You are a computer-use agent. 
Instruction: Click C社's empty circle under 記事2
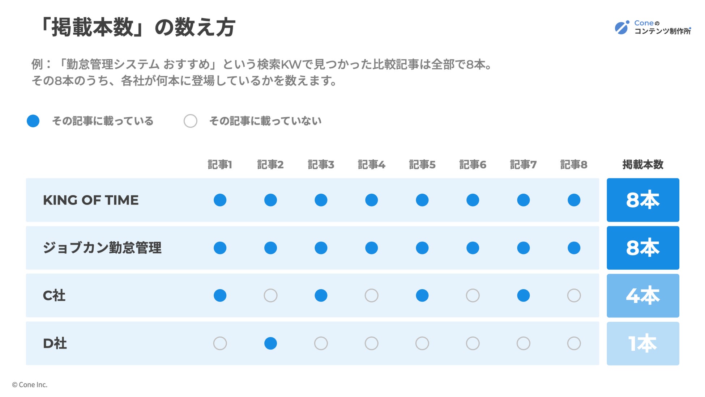[x=270, y=296]
